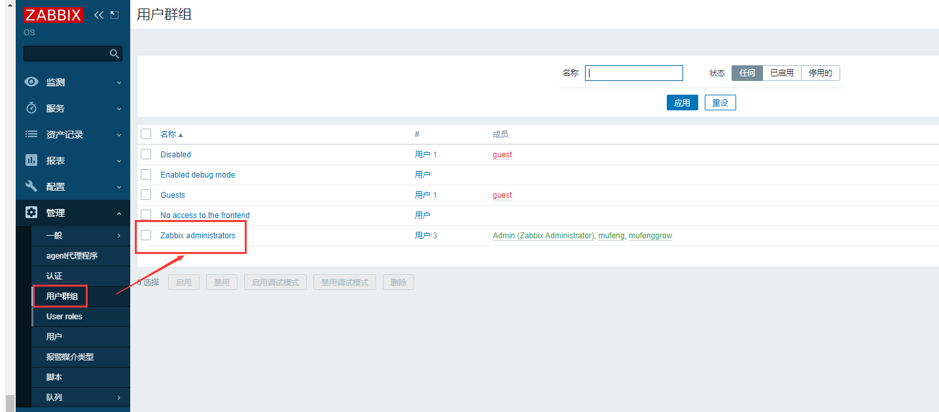Expand the 一般 submenu arrow
The height and width of the screenshot is (412, 939).
pyautogui.click(x=119, y=236)
